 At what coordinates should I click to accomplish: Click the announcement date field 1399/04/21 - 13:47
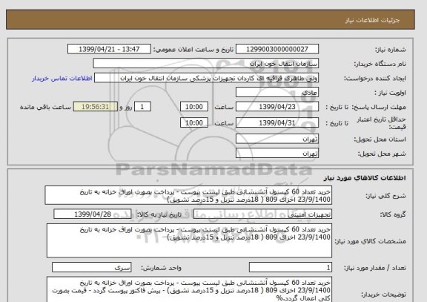coord(109,49)
